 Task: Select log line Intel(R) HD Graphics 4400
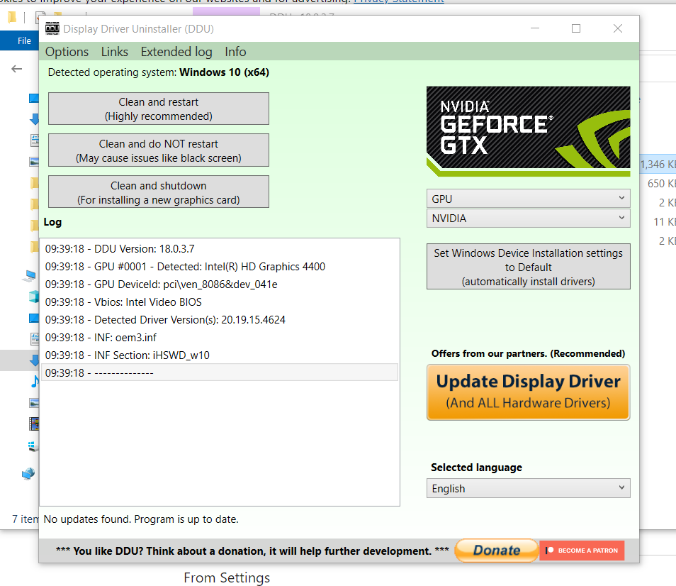pyautogui.click(x=220, y=267)
